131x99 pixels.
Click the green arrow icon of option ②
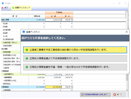click(x=27, y=58)
